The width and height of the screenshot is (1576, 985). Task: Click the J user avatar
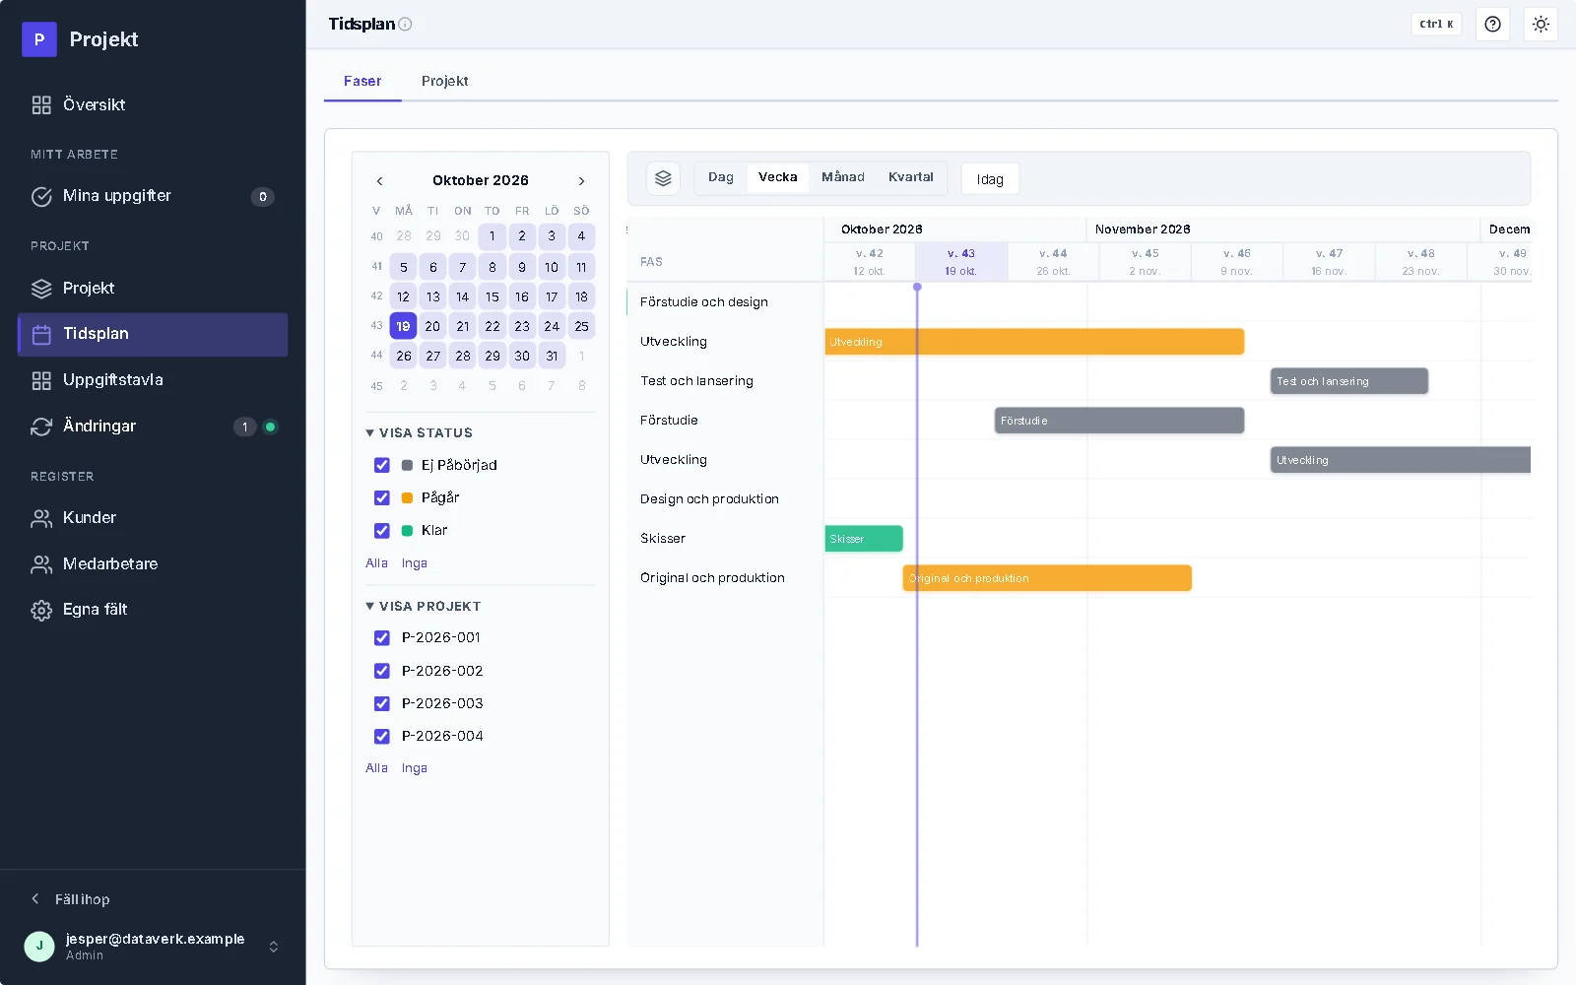39,946
